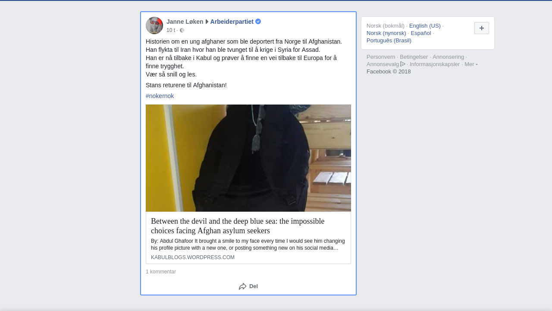Click the share arrow icon
The height and width of the screenshot is (311, 552).
click(243, 286)
